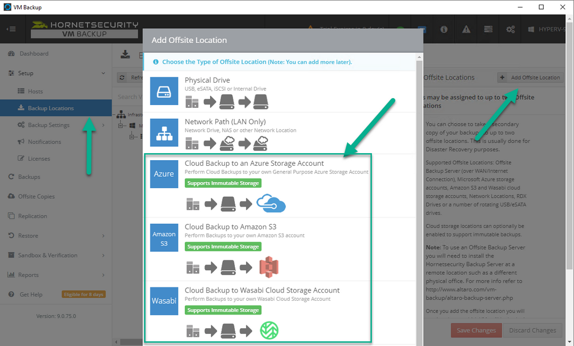The height and width of the screenshot is (346, 574).
Task: Click the Add Offsite Location button
Action: (530, 77)
